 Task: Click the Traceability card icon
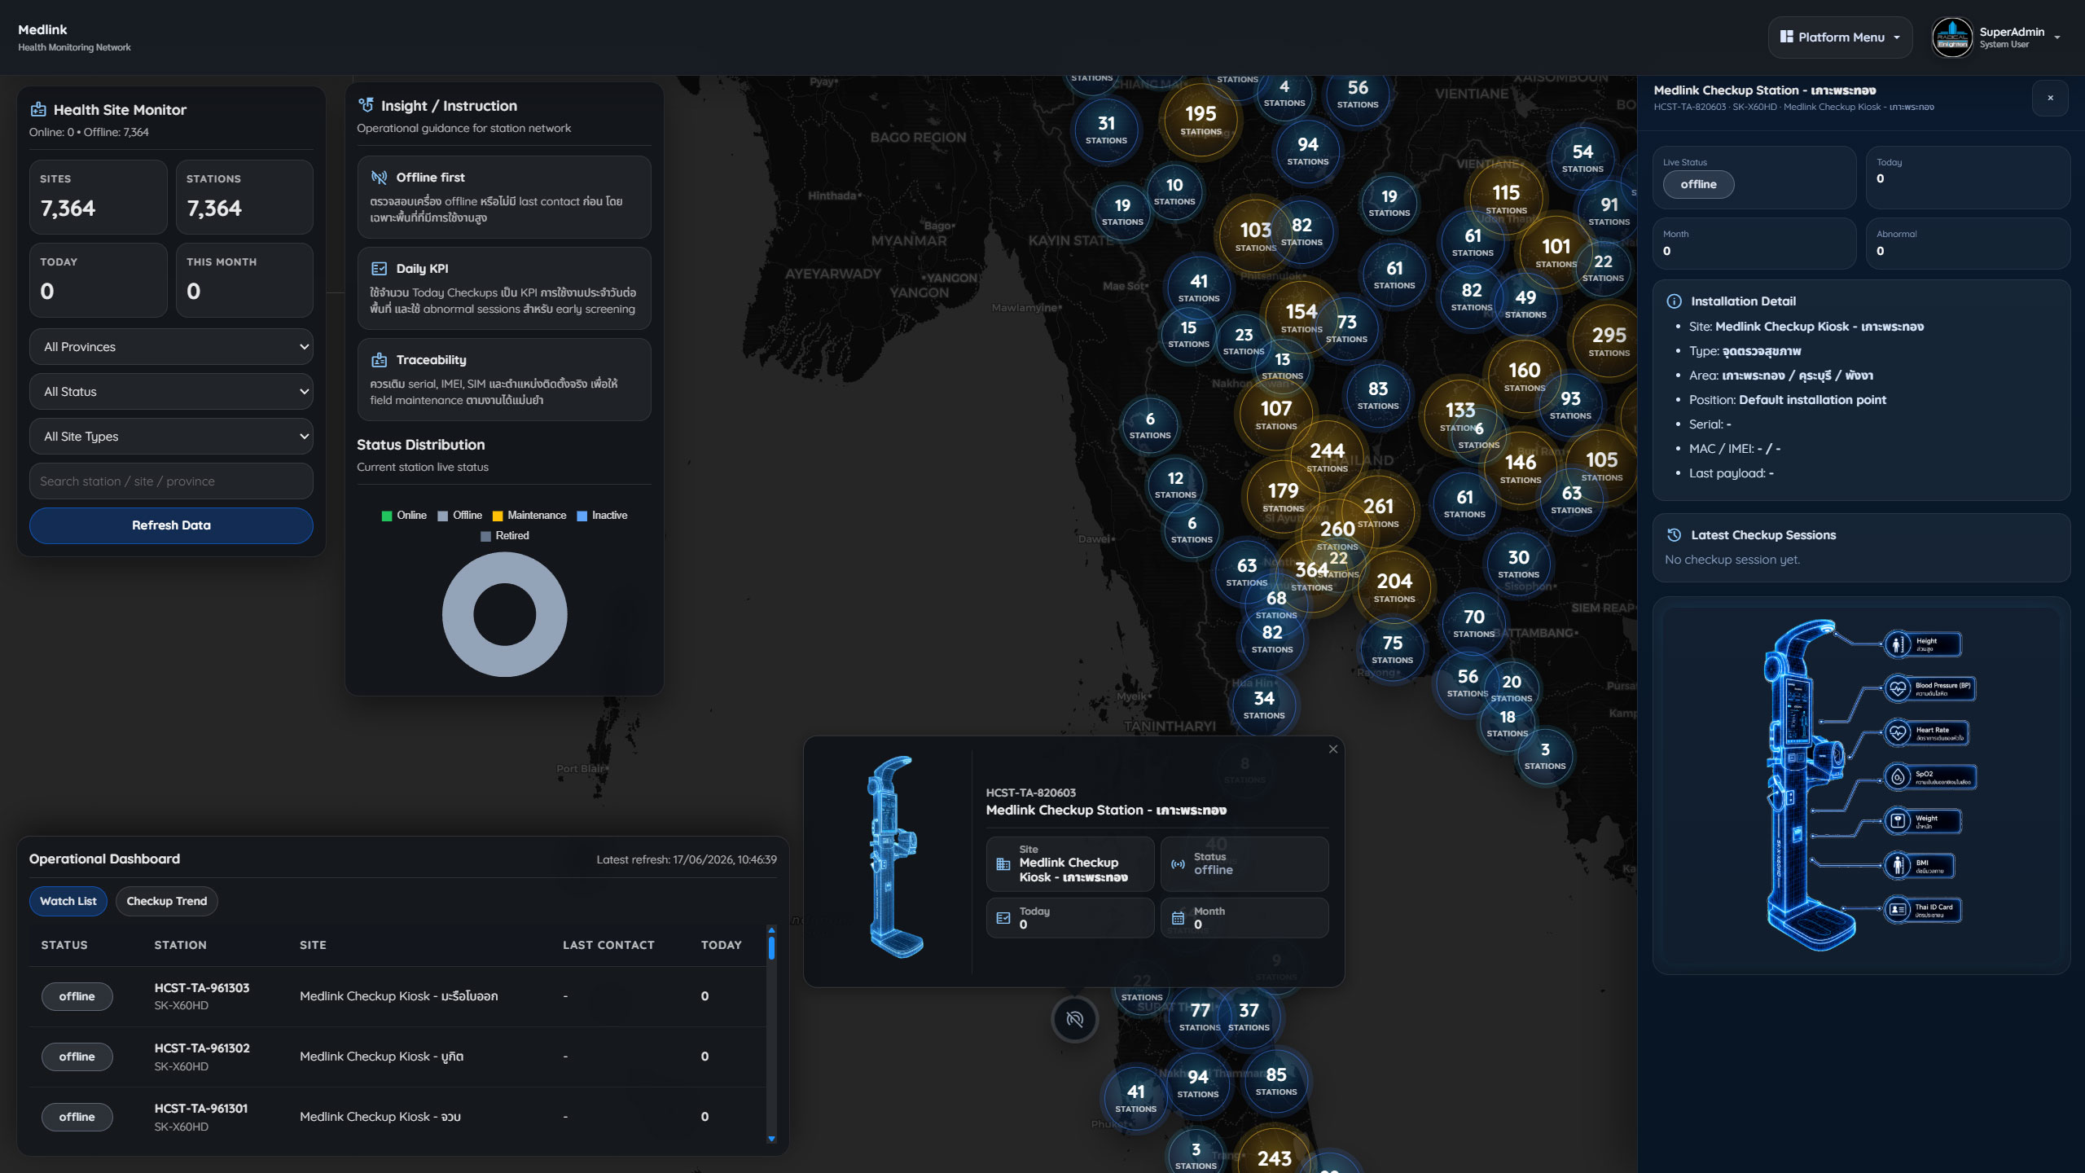379,360
